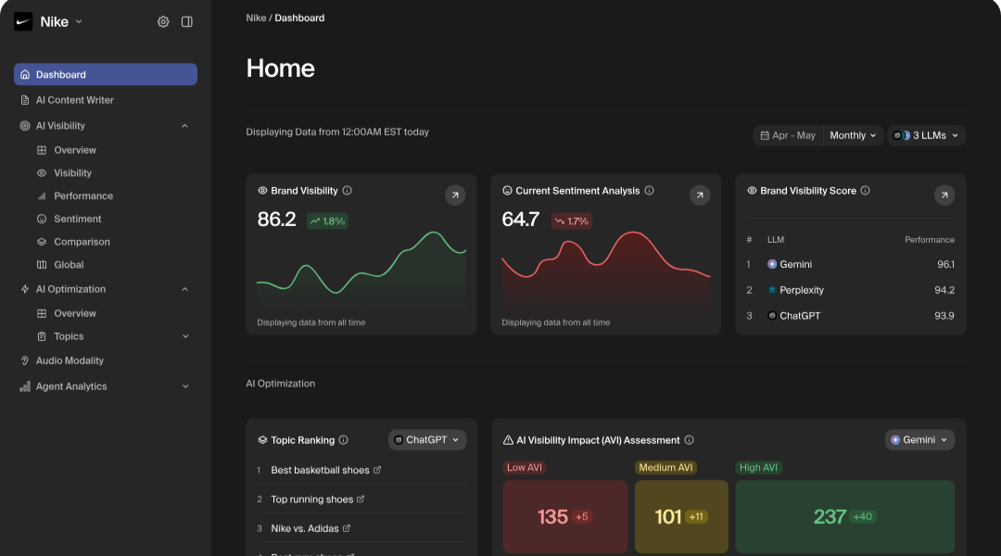Click the AVI Assessment info icon
1001x556 pixels.
[x=689, y=440]
